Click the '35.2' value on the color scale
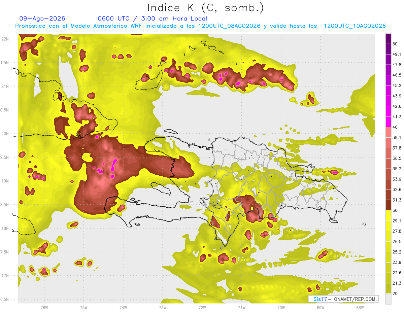Viewport: 404px width, 312px height. point(397,169)
